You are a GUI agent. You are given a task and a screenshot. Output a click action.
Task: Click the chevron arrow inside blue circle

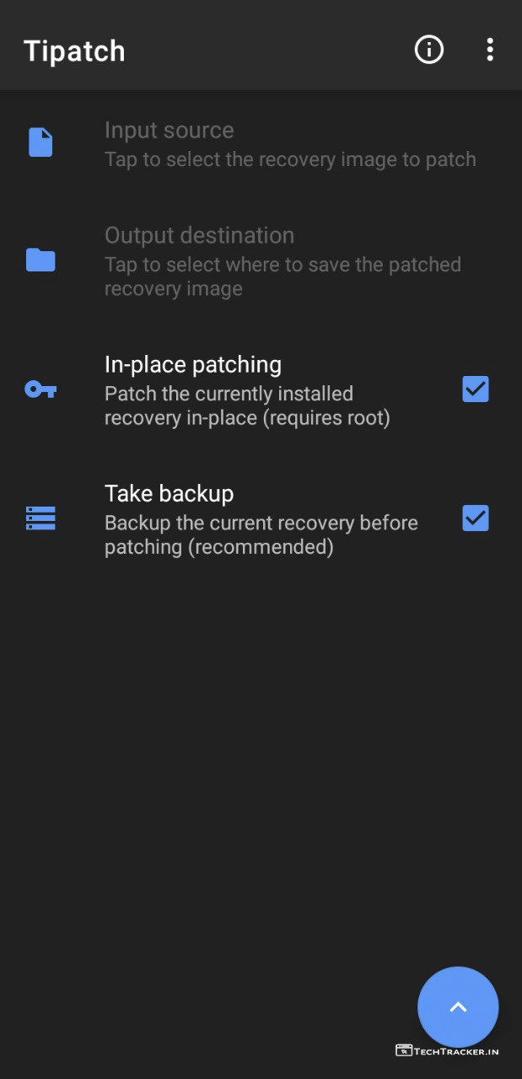pyautogui.click(x=458, y=1007)
